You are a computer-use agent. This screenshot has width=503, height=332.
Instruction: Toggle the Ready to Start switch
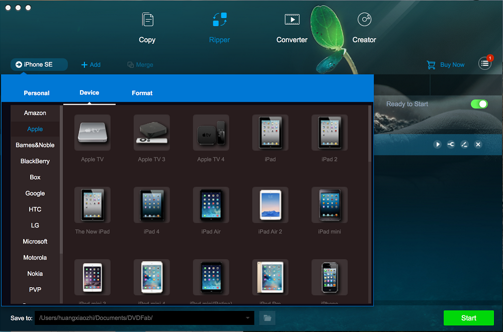(479, 104)
